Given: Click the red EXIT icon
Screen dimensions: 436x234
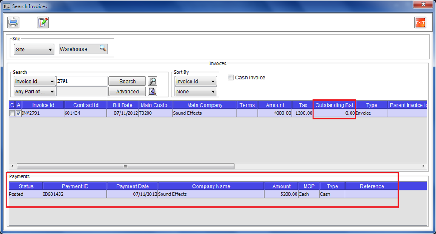Looking at the screenshot, I should pyautogui.click(x=420, y=23).
